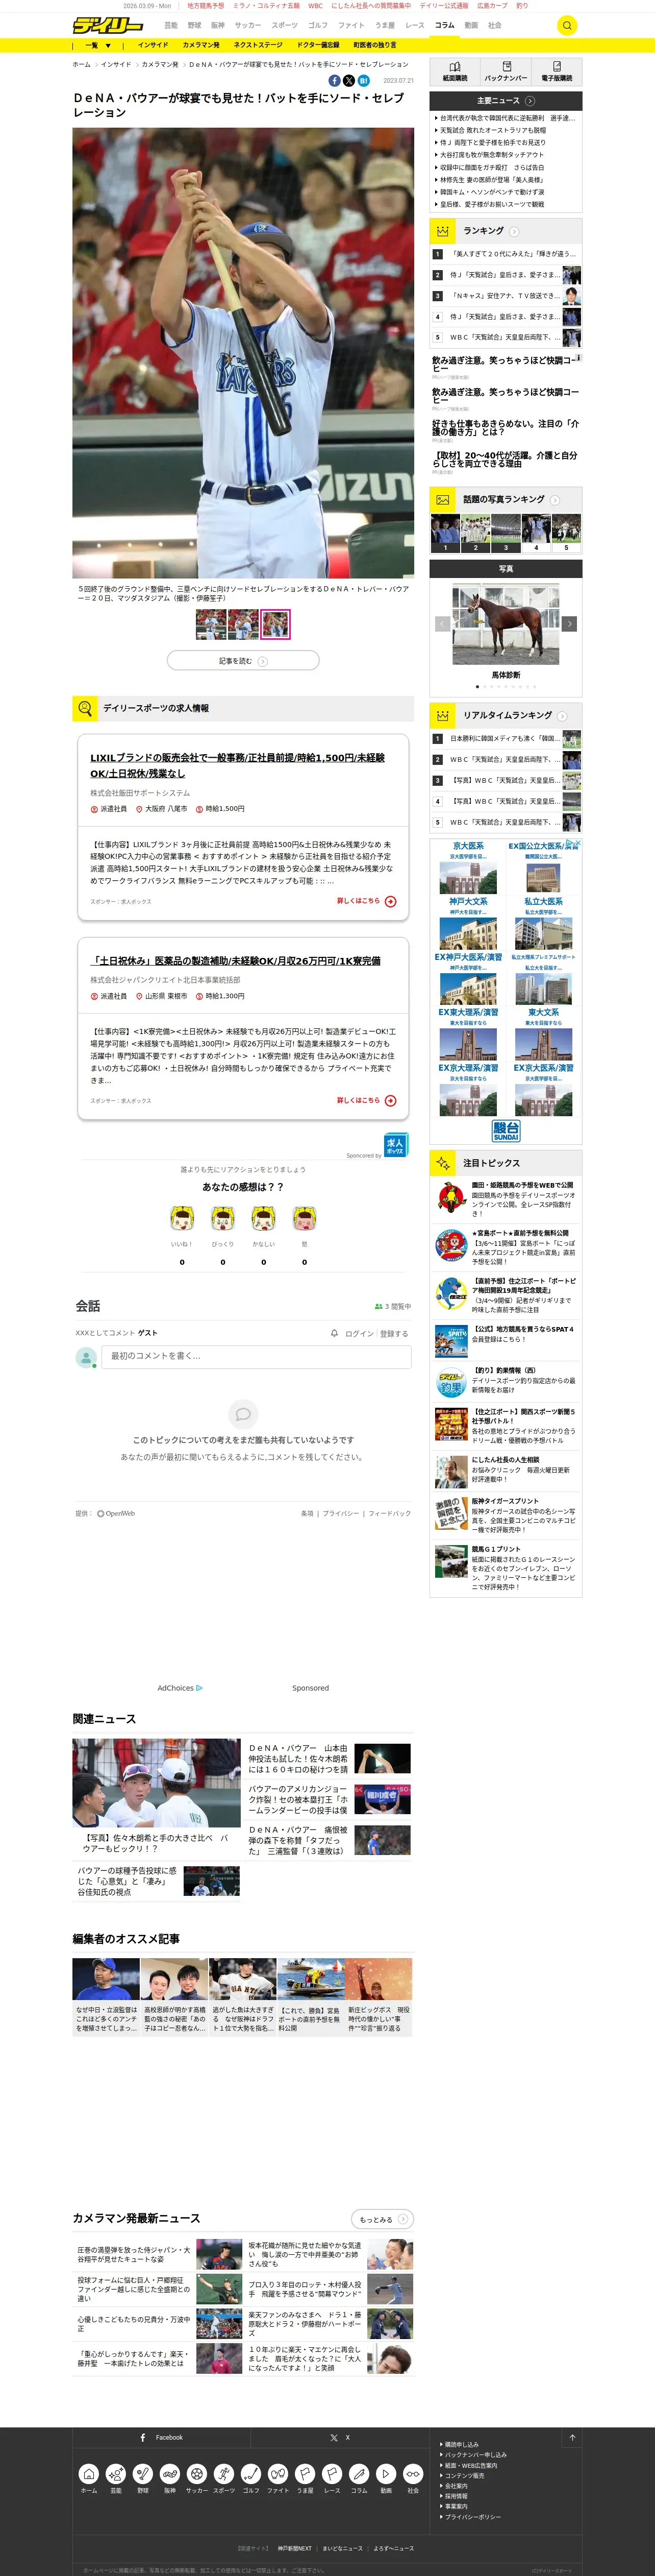
Task: Expand 主要ニュース arrow
Action: click(529, 101)
